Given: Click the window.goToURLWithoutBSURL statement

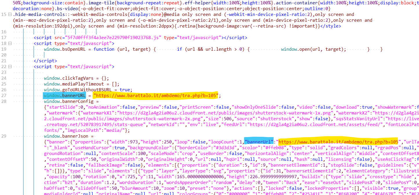Looking at the screenshot, I should point(88,90).
